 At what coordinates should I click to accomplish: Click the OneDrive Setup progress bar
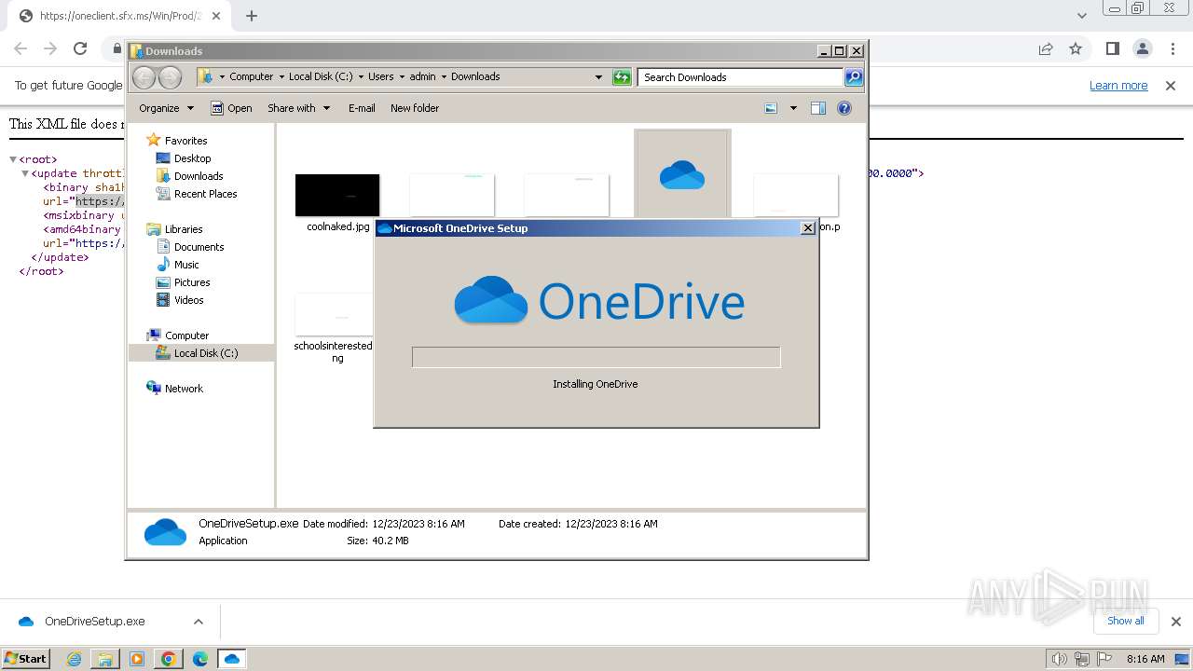click(x=596, y=357)
